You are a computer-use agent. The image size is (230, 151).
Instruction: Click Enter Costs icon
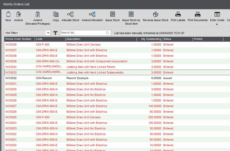click(x=217, y=14)
